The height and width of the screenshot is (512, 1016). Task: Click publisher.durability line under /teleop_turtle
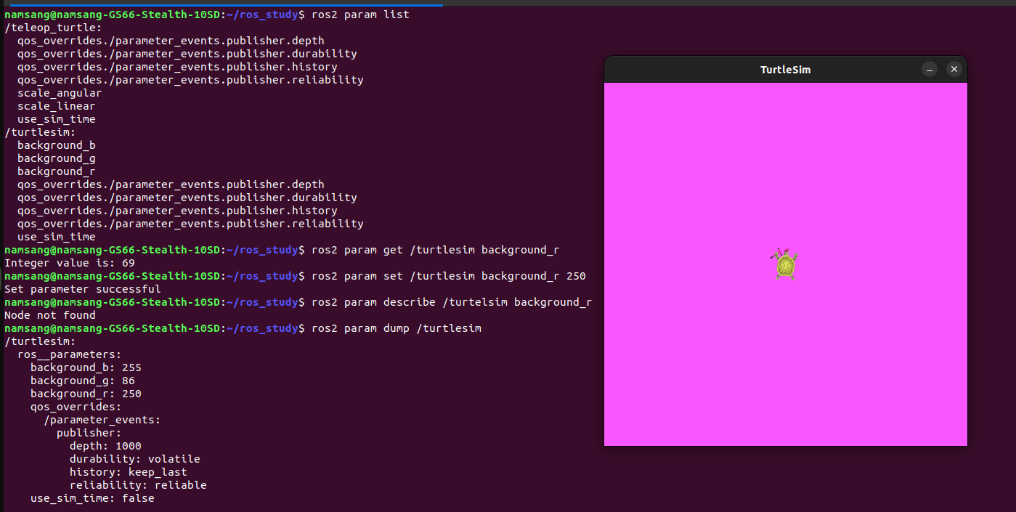[x=187, y=54]
